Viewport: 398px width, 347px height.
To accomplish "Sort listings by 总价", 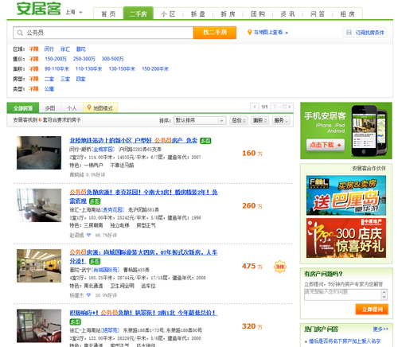I will [x=239, y=120].
